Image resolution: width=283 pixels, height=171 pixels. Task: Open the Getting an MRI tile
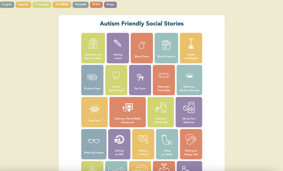(119, 144)
